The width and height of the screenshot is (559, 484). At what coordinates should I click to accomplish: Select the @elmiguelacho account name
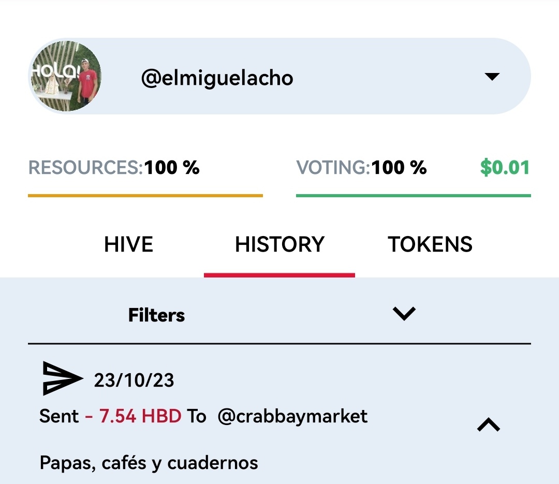217,78
